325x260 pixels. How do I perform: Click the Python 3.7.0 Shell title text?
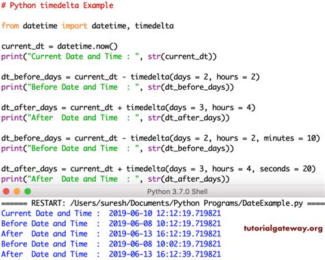click(178, 191)
